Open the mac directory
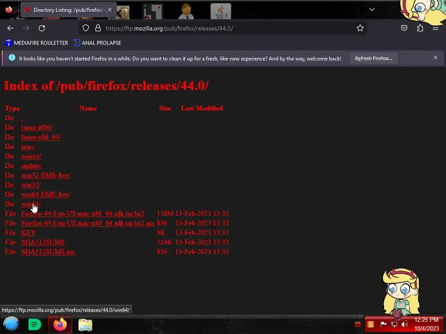 28,147
